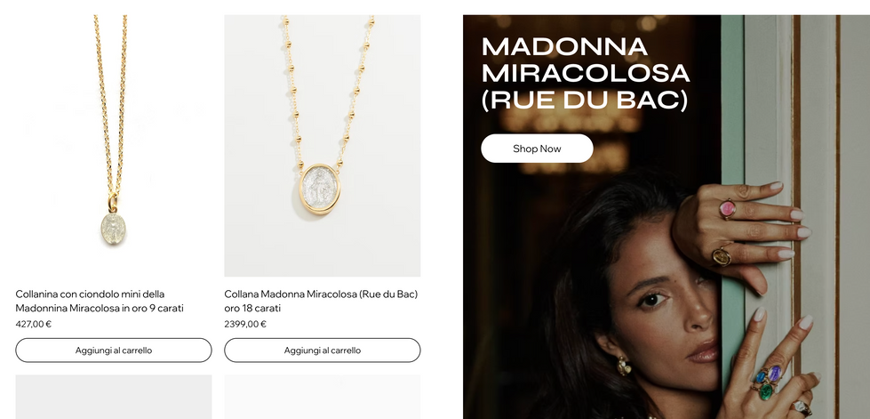Click the thin gold chain necklace product photo
Screen dimensions: 870x419
pyautogui.click(x=113, y=146)
